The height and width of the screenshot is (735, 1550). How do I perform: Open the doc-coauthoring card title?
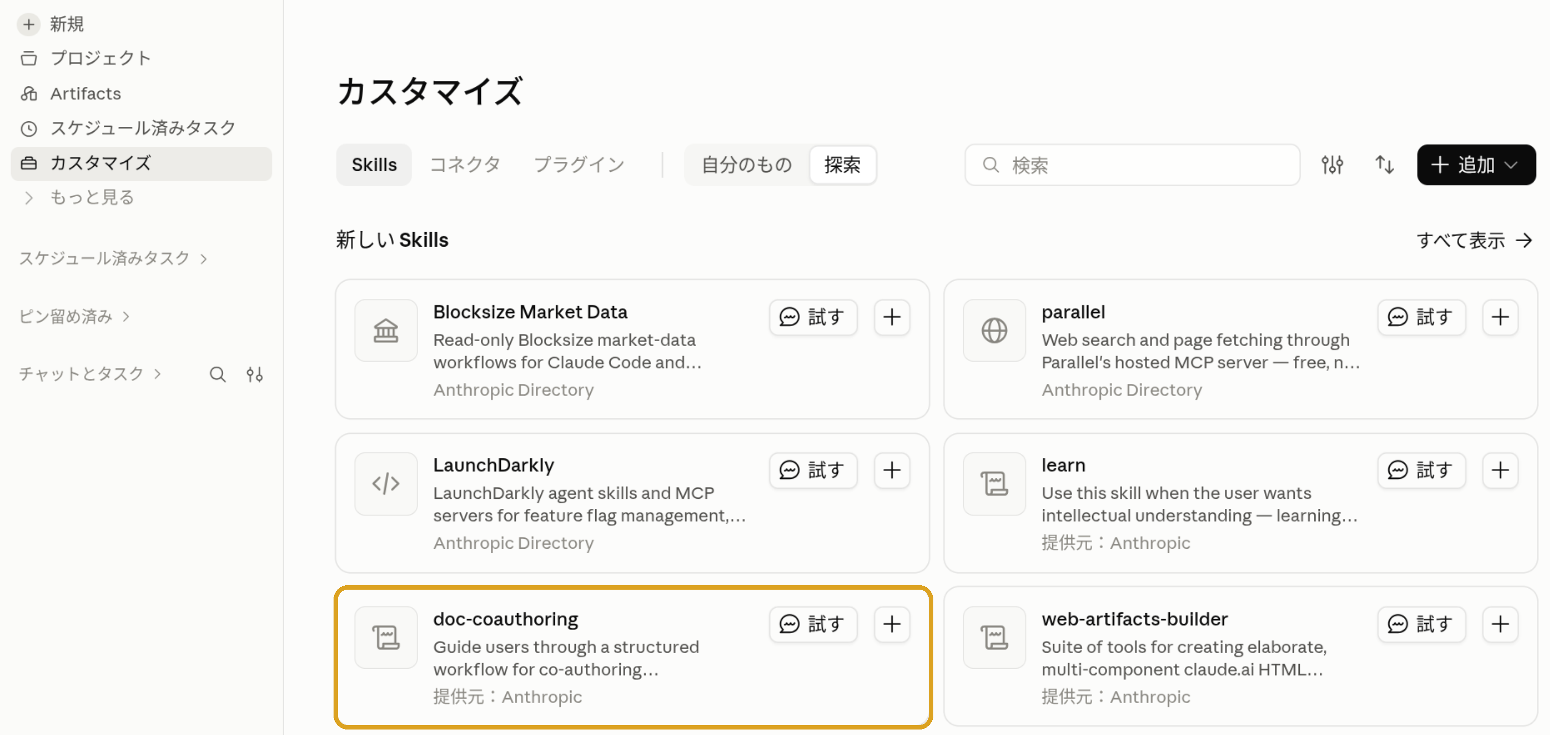(x=505, y=619)
